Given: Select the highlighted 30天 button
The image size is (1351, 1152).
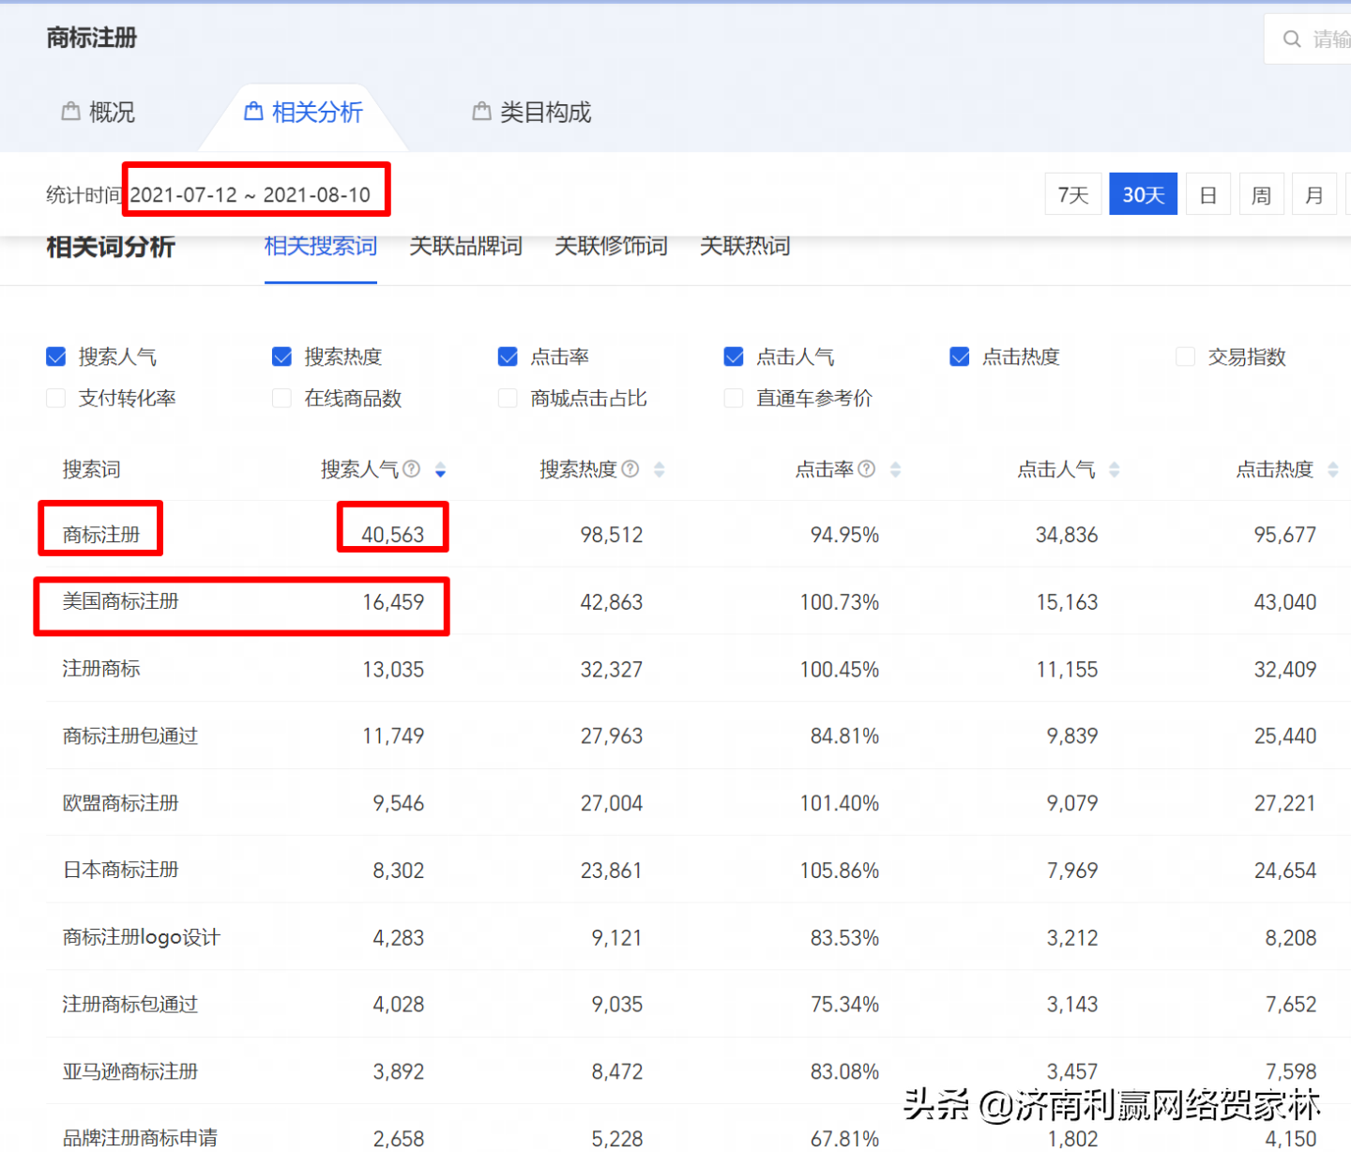Looking at the screenshot, I should 1143,194.
